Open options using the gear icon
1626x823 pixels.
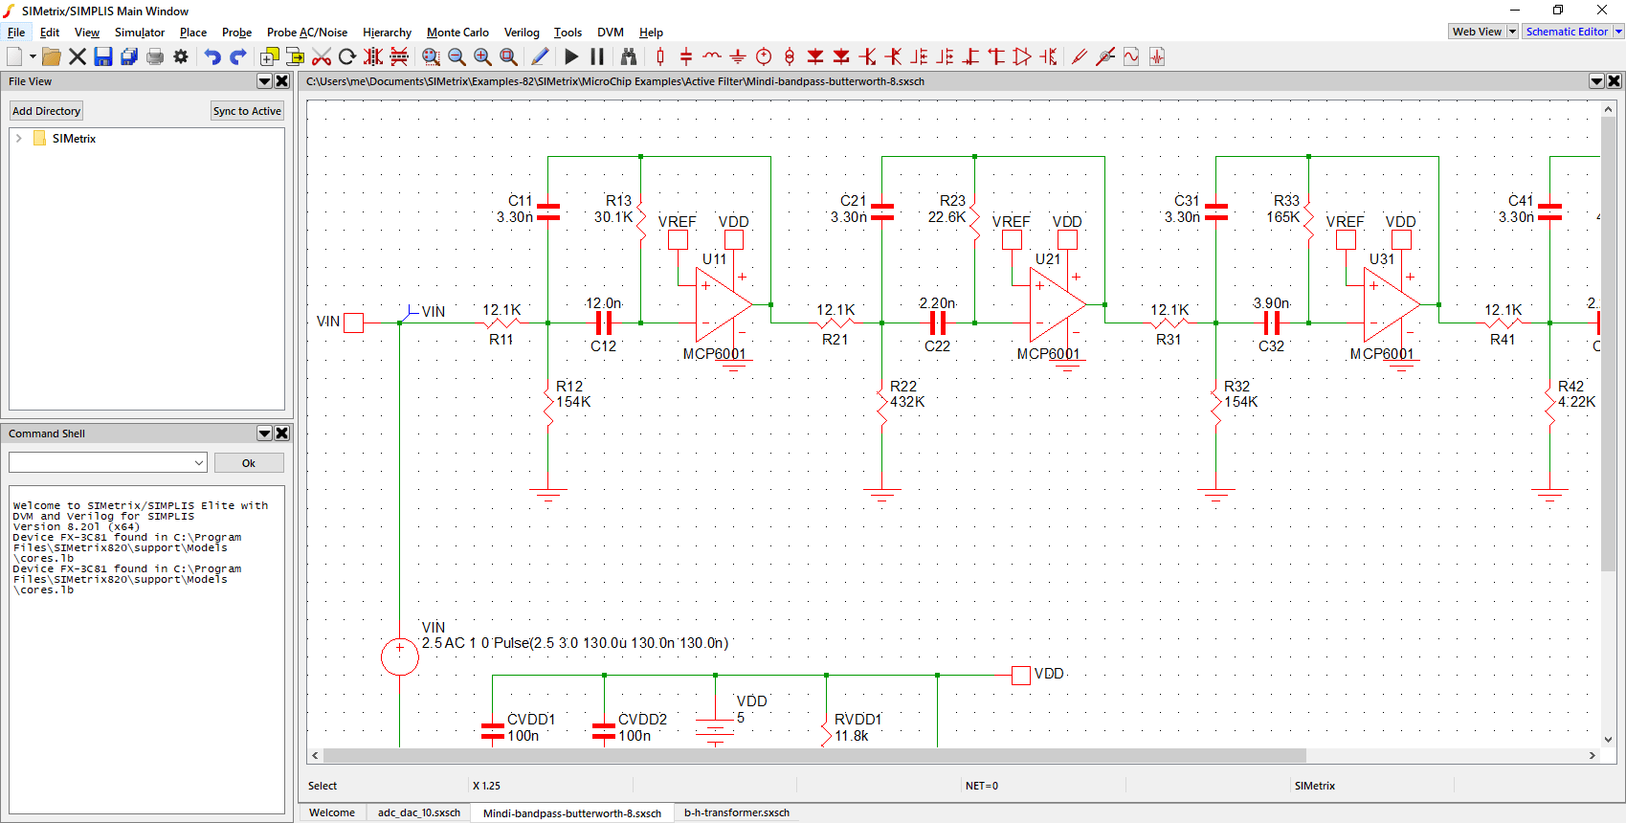point(181,56)
